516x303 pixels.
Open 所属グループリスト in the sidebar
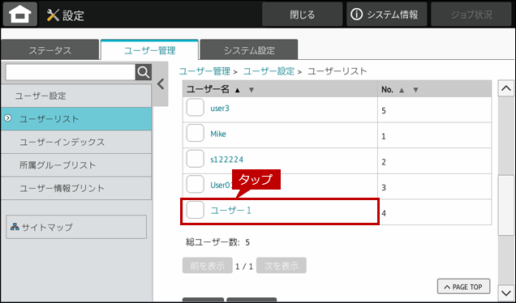coord(76,165)
